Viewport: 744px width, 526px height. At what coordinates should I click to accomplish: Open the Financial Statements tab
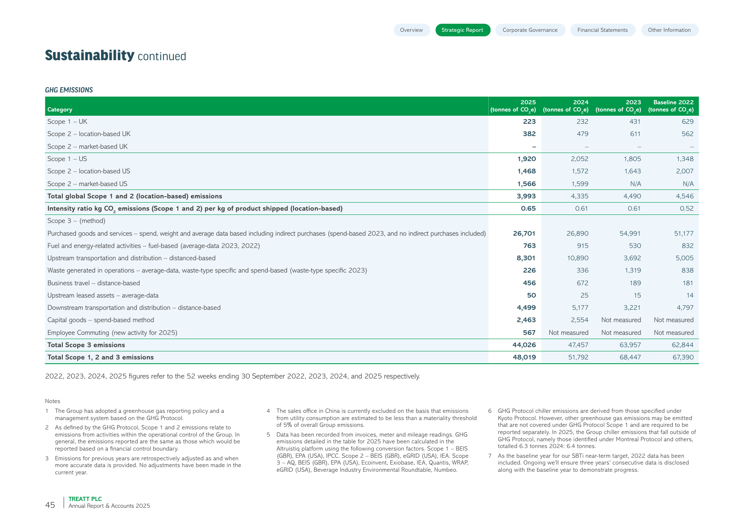tap(602, 30)
